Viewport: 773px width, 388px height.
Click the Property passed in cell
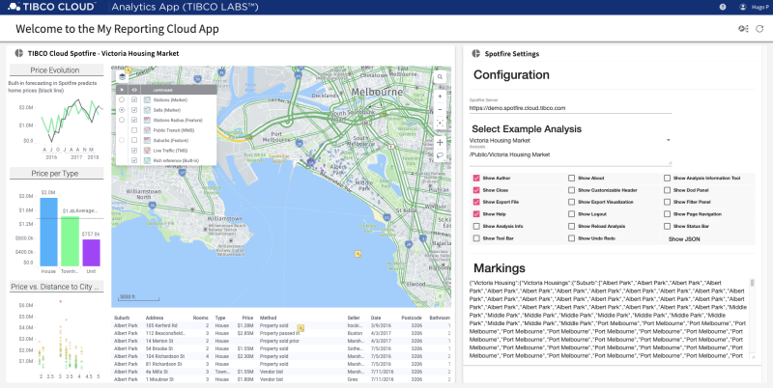point(279,333)
